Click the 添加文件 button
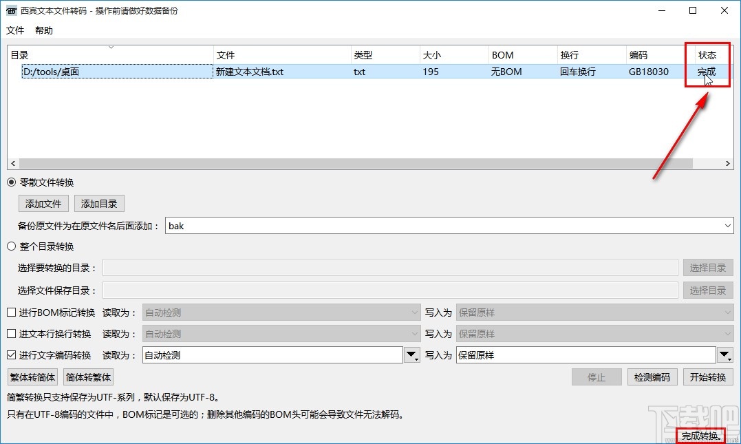This screenshot has width=741, height=444. tap(43, 203)
